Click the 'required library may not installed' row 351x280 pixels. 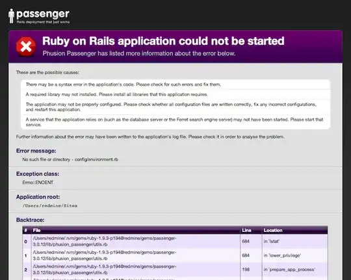[175, 94]
